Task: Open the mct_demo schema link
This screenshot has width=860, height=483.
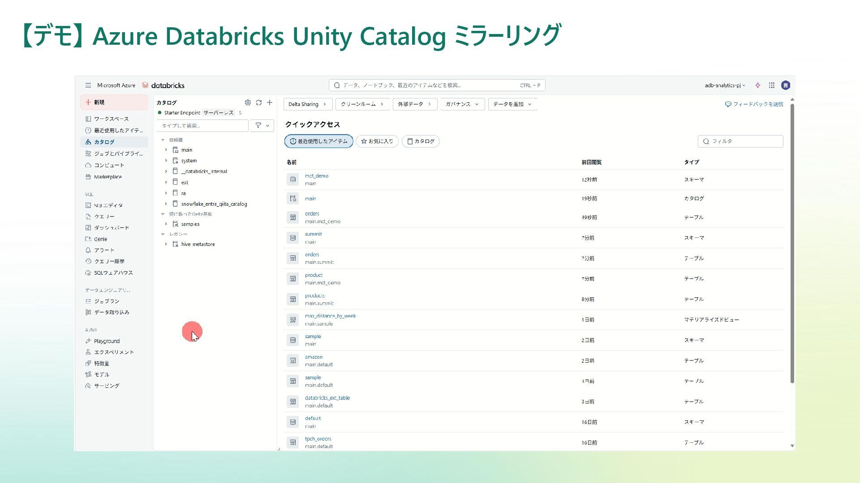Action: [317, 176]
